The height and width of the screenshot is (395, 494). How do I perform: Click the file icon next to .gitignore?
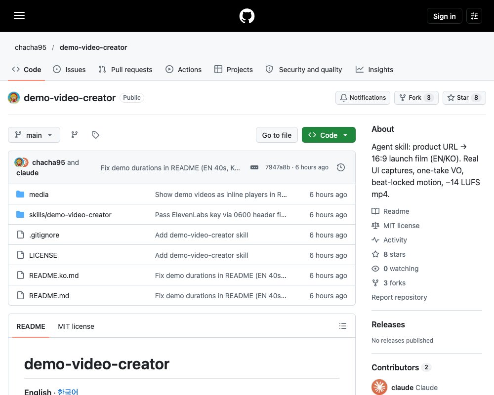pos(20,235)
